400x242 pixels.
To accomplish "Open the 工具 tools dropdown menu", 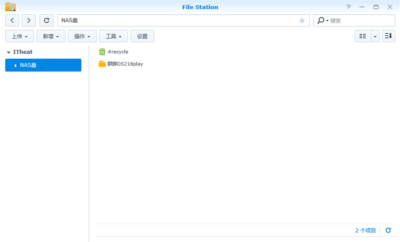I will coord(113,36).
